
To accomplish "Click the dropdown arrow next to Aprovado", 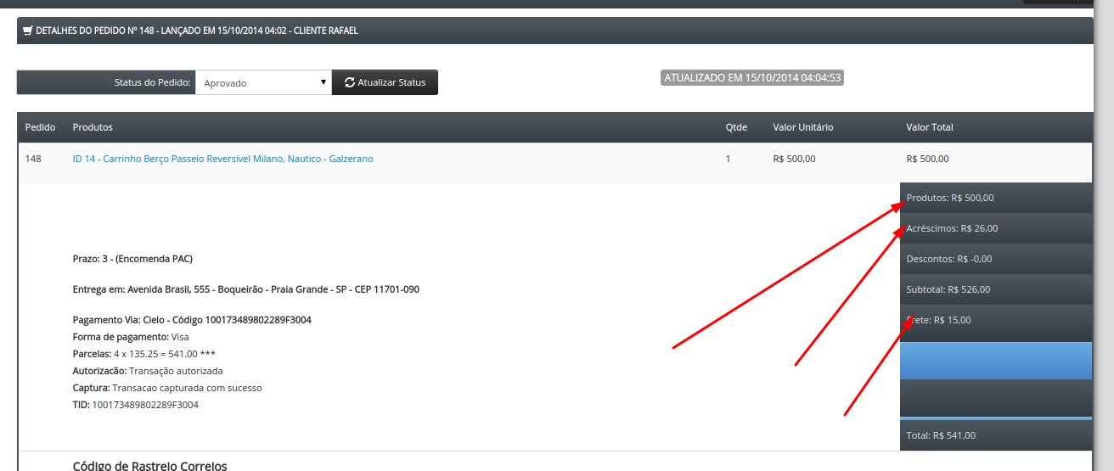I will (324, 82).
